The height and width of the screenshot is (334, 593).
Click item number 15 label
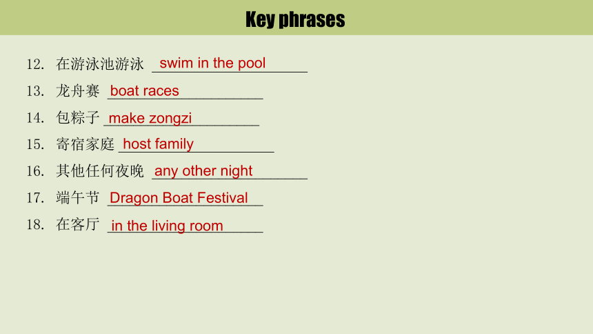[x=35, y=145]
